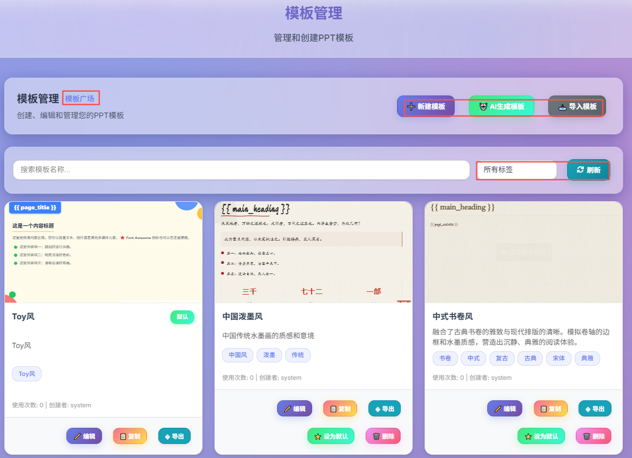Screen dimensions: 632x458
Task: Click the AI生成模板 button
Action: coord(501,106)
